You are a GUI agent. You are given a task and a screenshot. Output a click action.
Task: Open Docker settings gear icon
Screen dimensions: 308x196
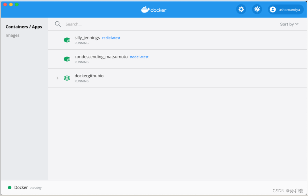[241, 9]
